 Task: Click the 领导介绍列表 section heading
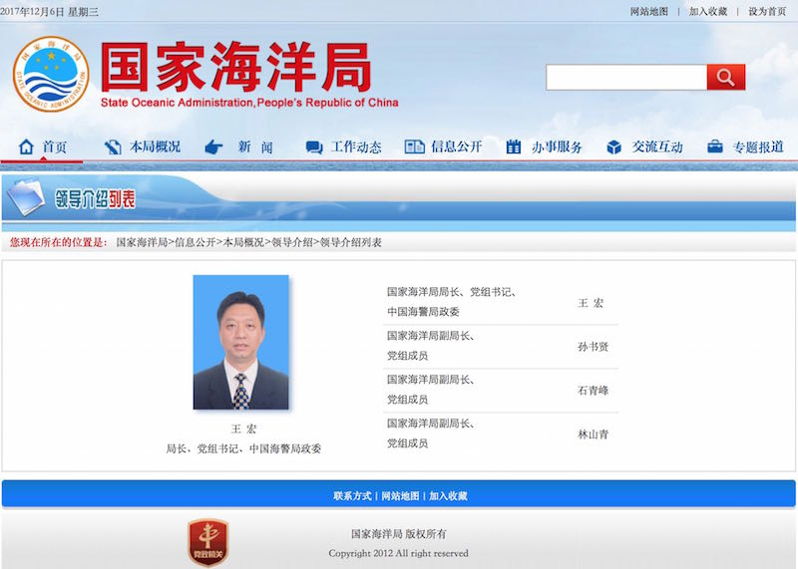pos(95,199)
